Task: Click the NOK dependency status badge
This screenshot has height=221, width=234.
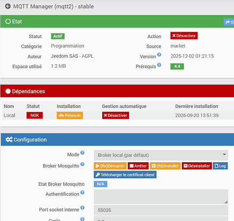Action: [x=35, y=115]
